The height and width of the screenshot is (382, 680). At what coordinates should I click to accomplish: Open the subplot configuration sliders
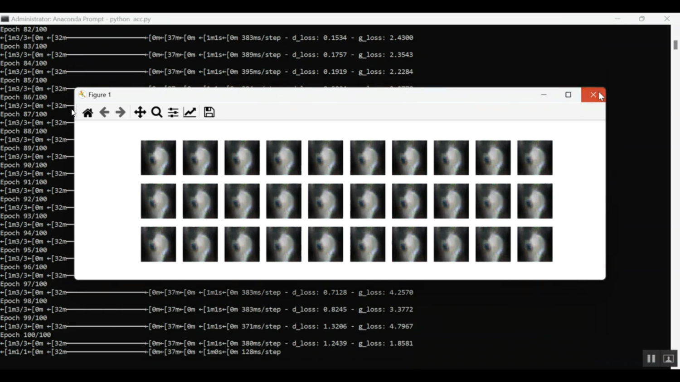(173, 112)
